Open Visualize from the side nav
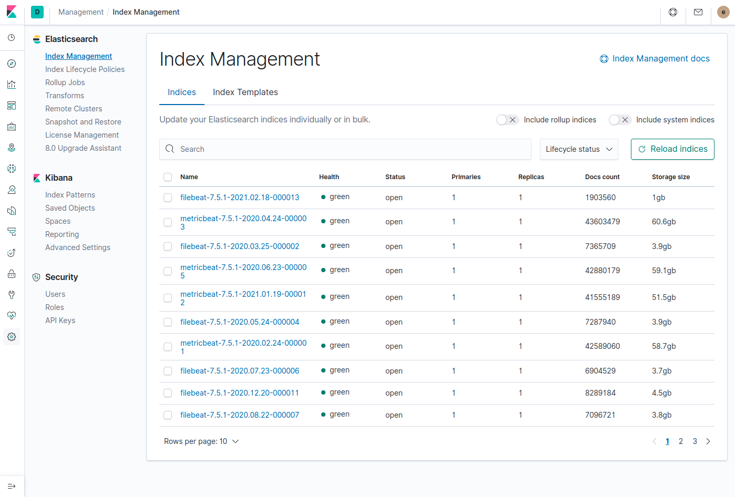 pos(12,85)
